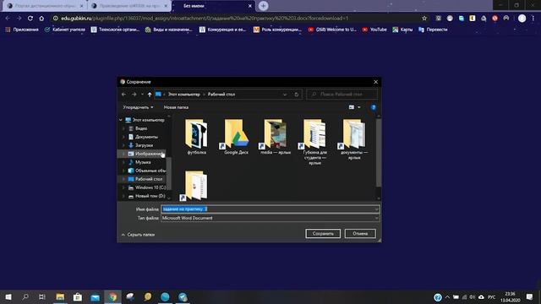Go forward in the Save dialog

pyautogui.click(x=134, y=94)
